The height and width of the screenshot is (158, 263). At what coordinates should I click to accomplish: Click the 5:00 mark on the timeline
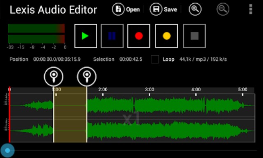click(243, 89)
